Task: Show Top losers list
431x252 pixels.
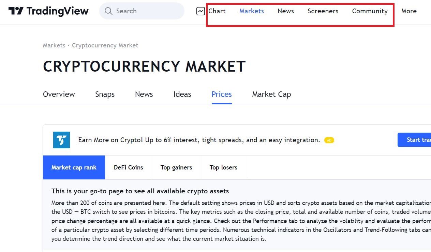Action: [223, 167]
